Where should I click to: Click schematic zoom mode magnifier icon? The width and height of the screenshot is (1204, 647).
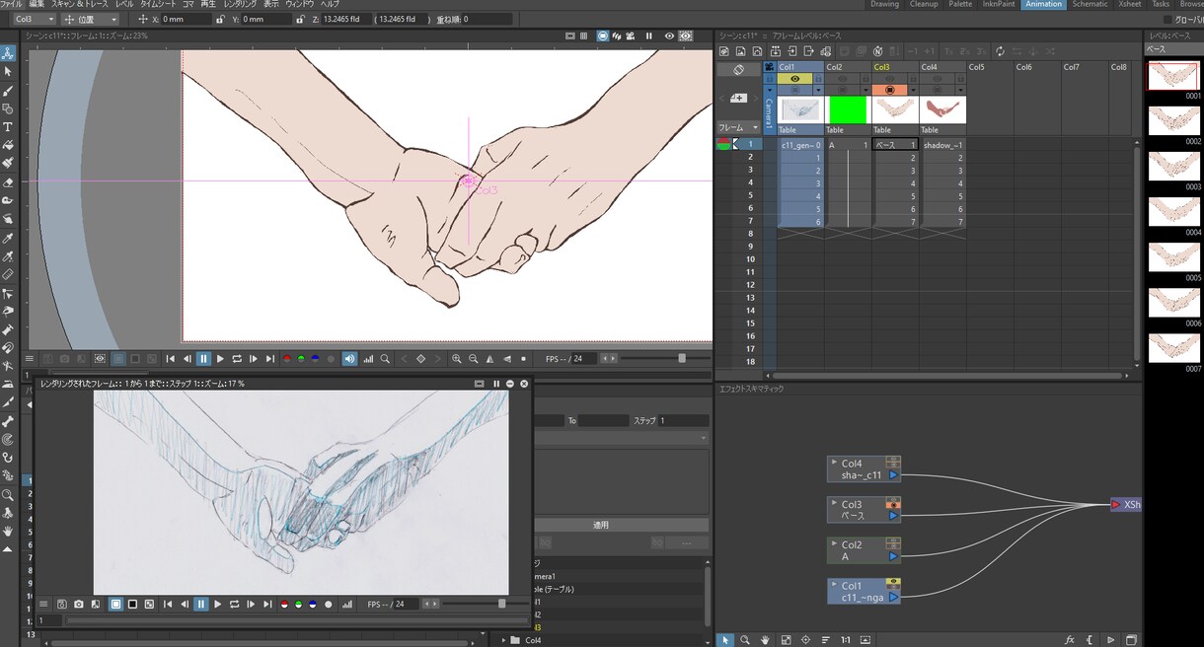[x=745, y=640]
